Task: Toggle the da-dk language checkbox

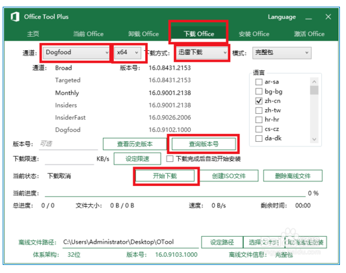Action: (x=258, y=139)
